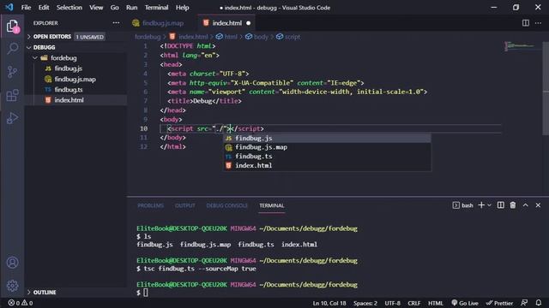Click the editor minimap
This screenshot has height=308, width=549.
point(522,46)
